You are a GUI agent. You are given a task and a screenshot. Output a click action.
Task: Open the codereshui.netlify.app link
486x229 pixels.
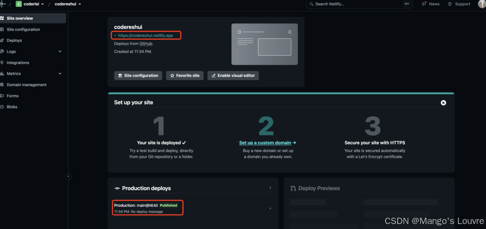click(145, 35)
